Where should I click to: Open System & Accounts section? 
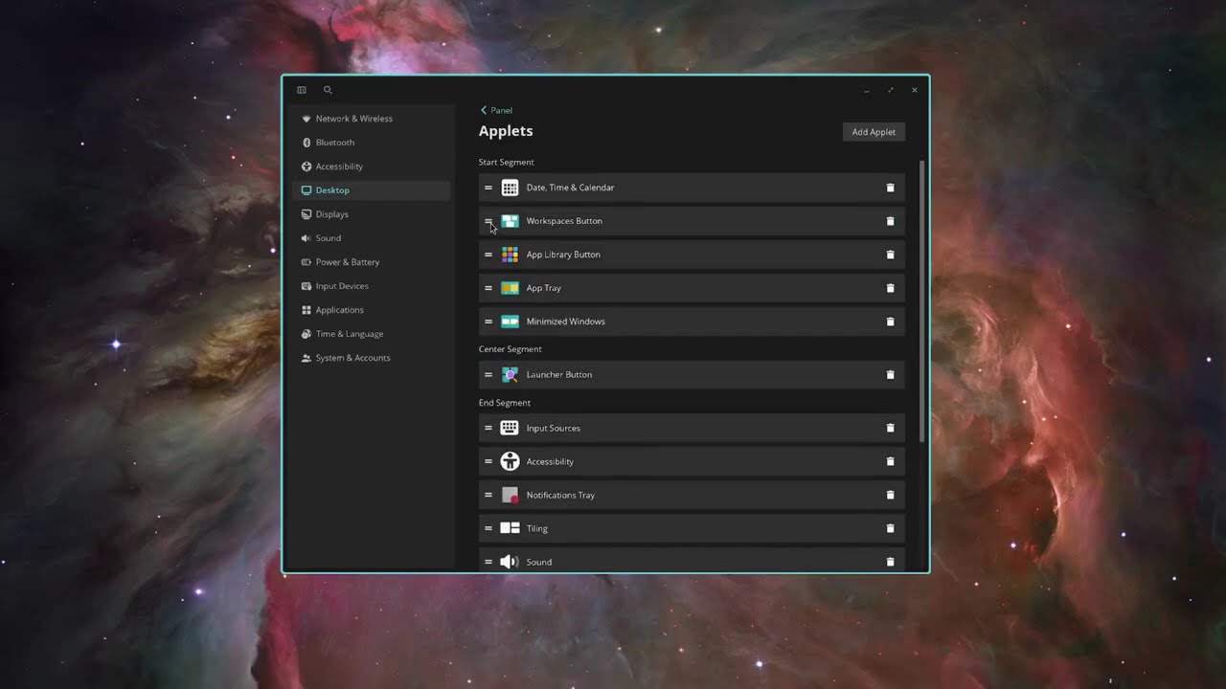(x=352, y=358)
